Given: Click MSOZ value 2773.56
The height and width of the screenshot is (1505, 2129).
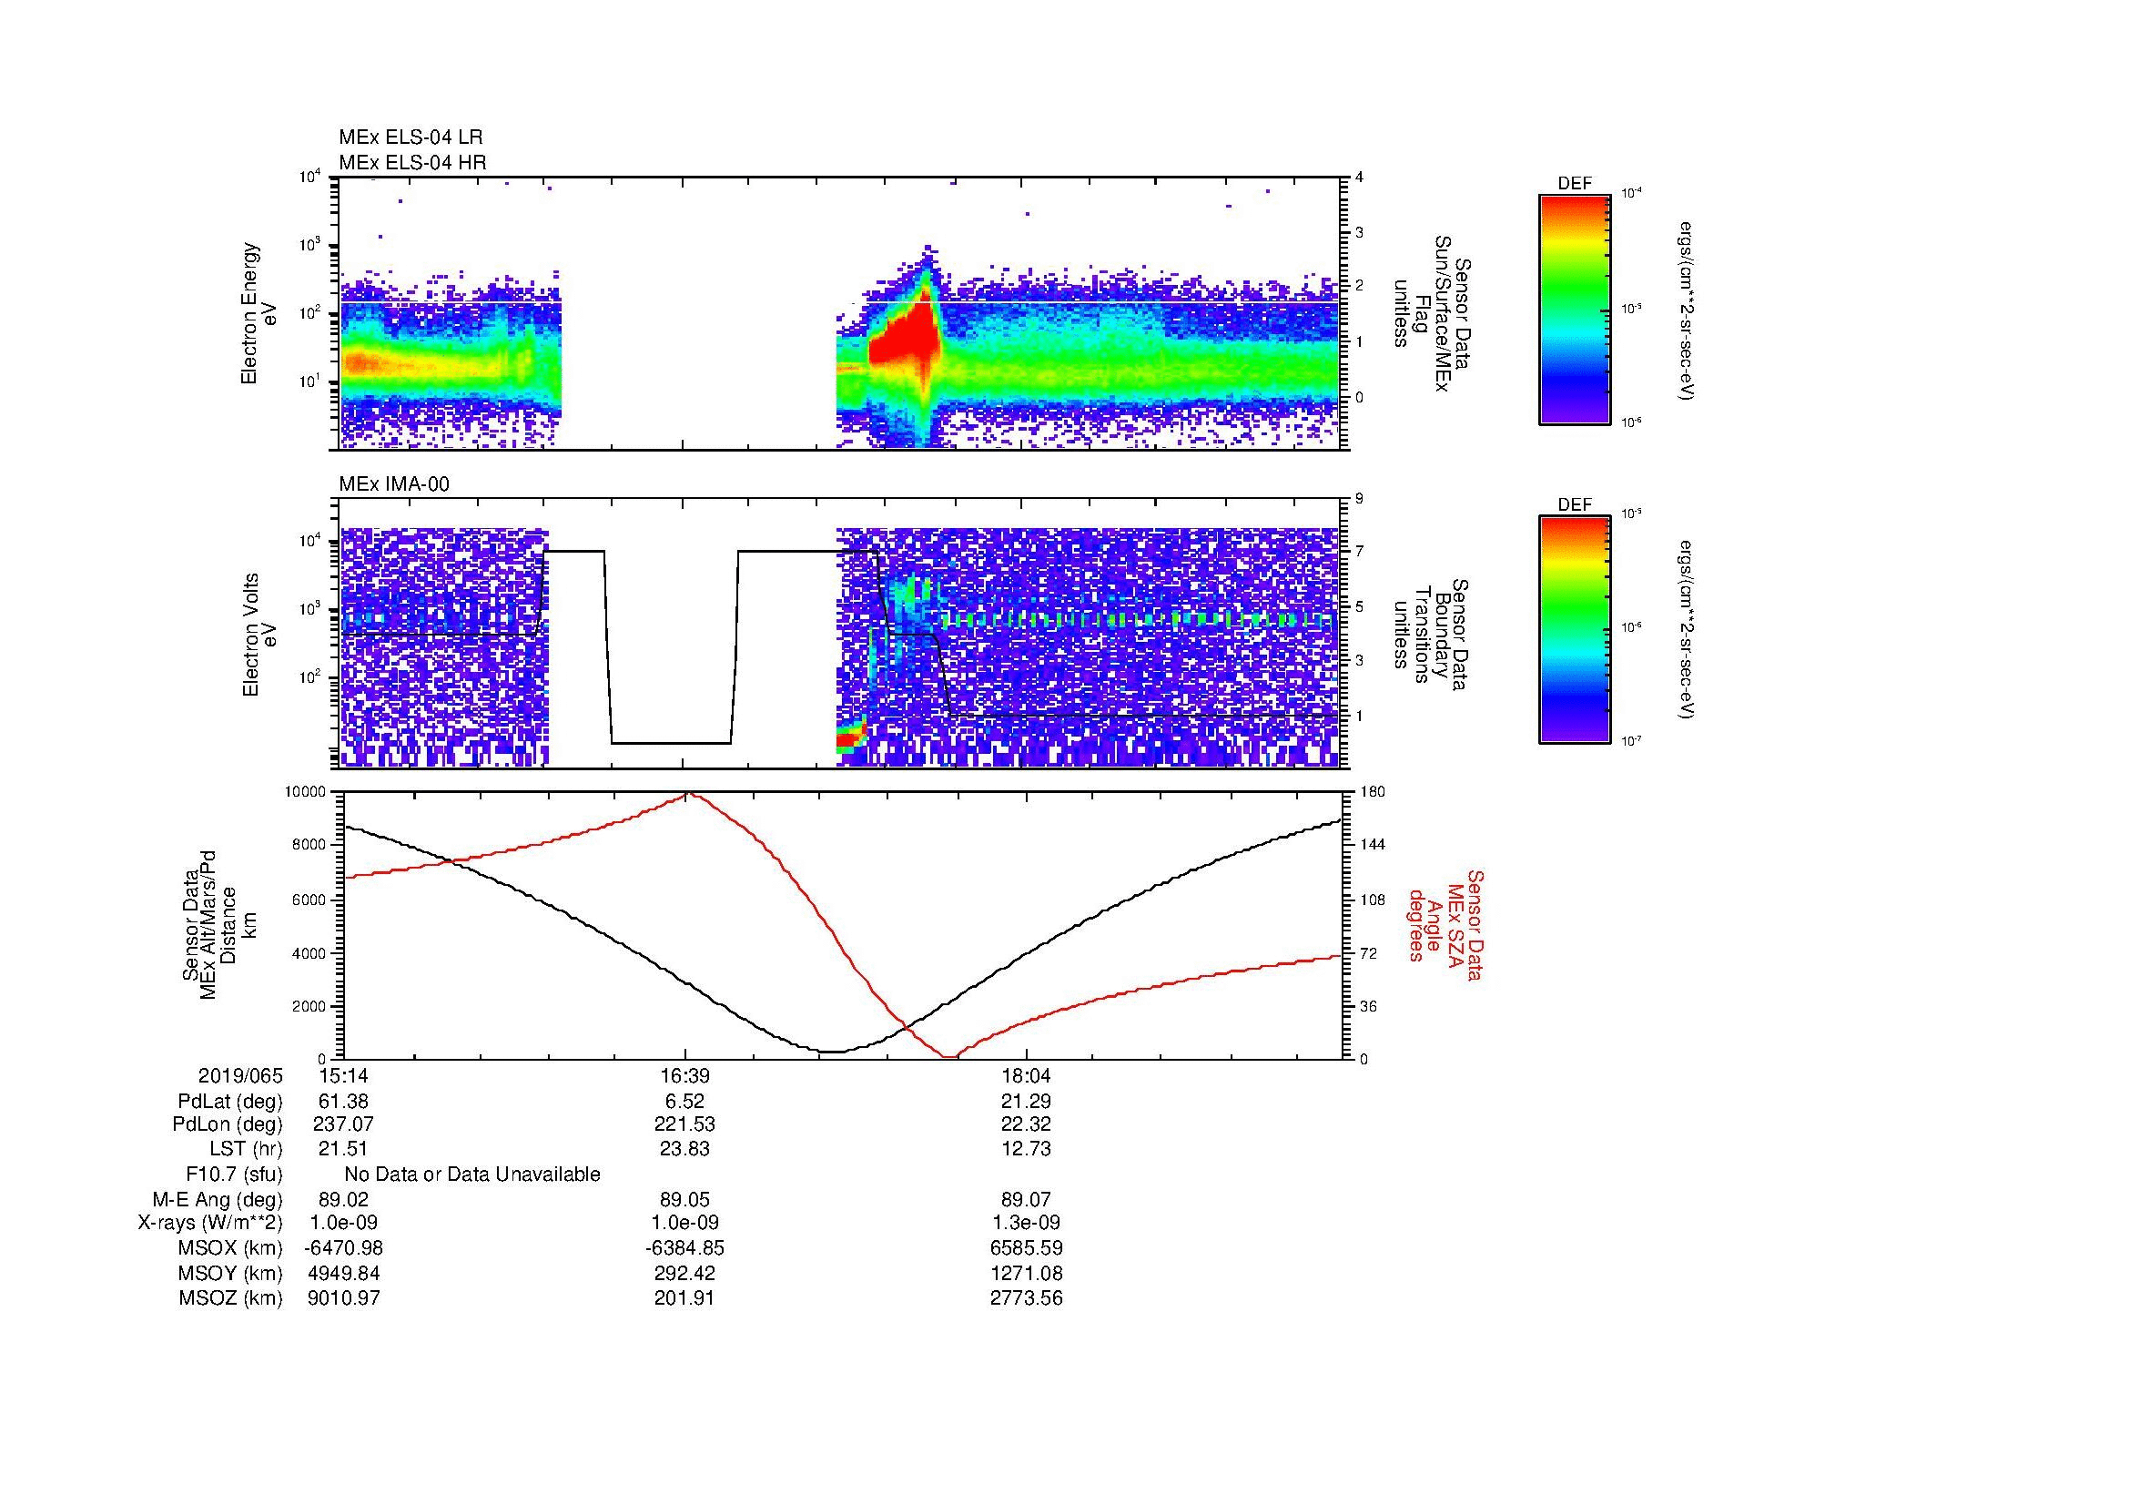Looking at the screenshot, I should point(1027,1298).
